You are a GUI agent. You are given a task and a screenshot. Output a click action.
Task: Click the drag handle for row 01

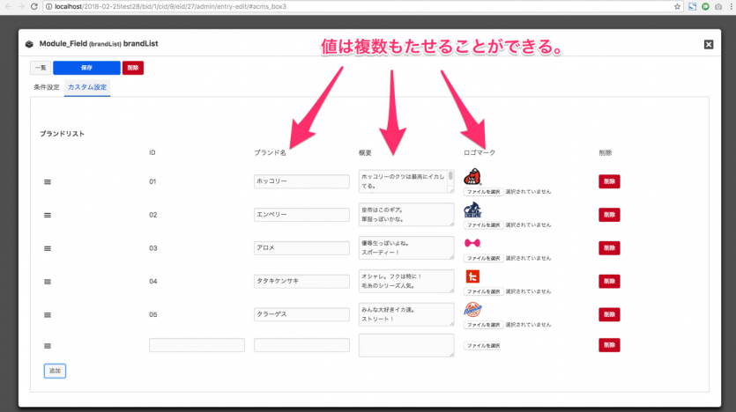point(47,181)
